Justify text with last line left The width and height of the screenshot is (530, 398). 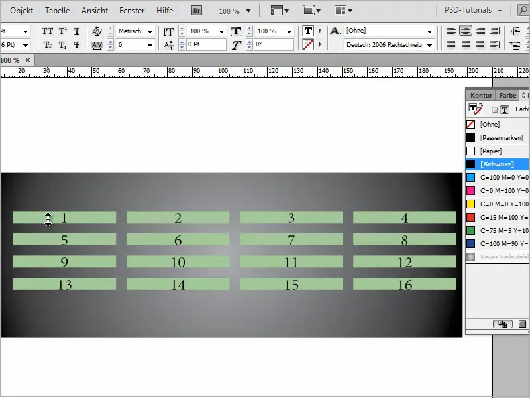(451, 44)
